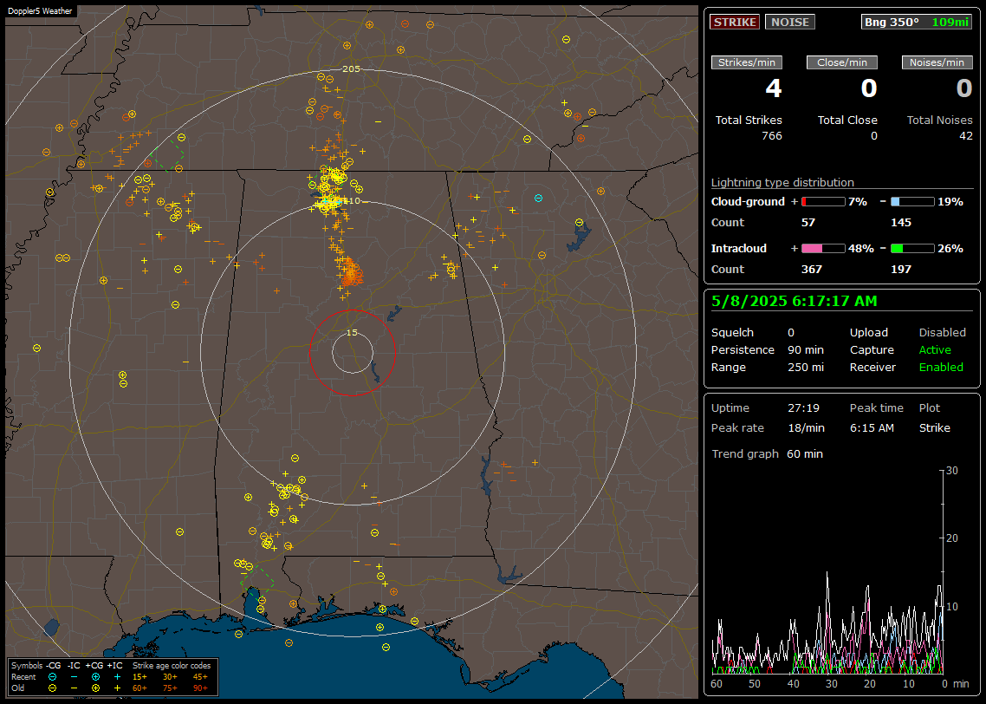Click the Squelch value 0

[x=791, y=333]
